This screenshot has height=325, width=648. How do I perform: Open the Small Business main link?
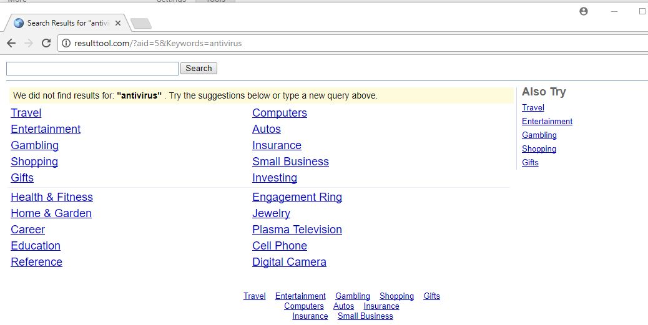(290, 162)
